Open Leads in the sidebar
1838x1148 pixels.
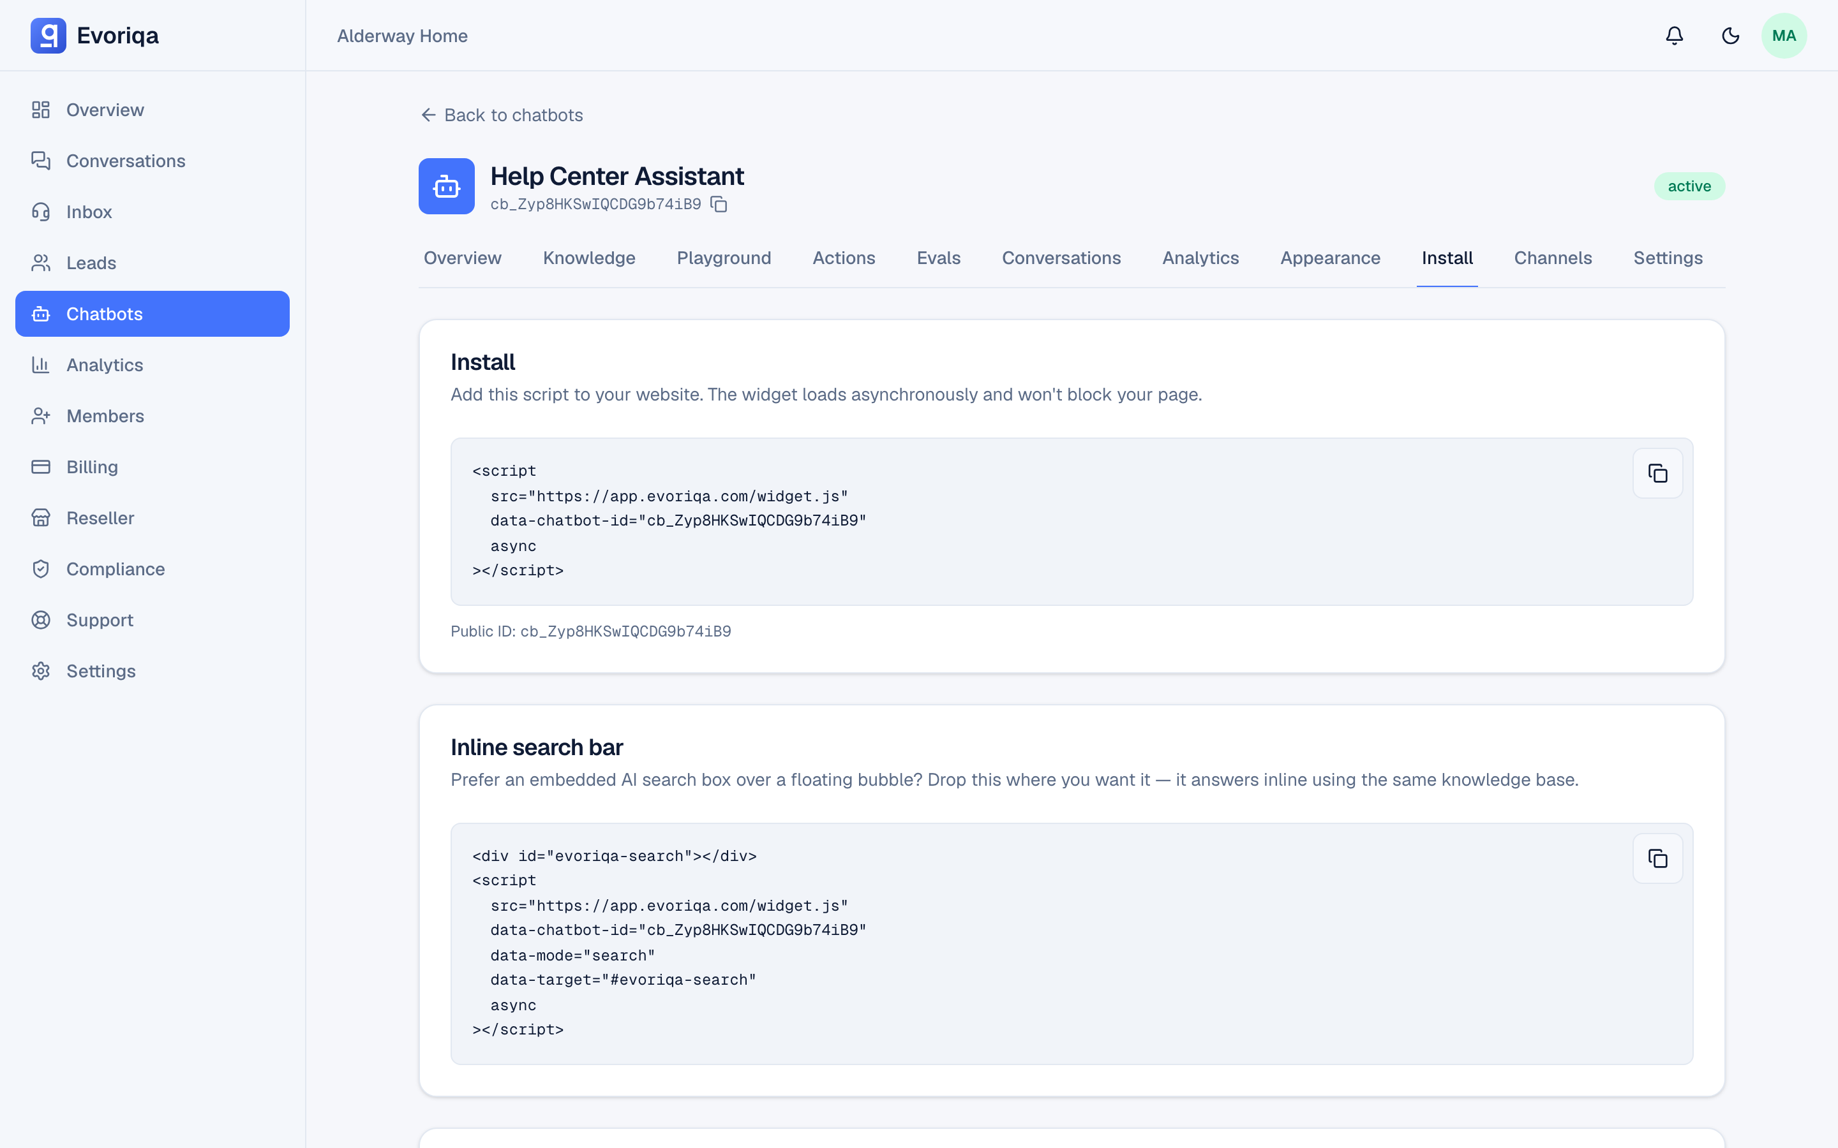(152, 263)
